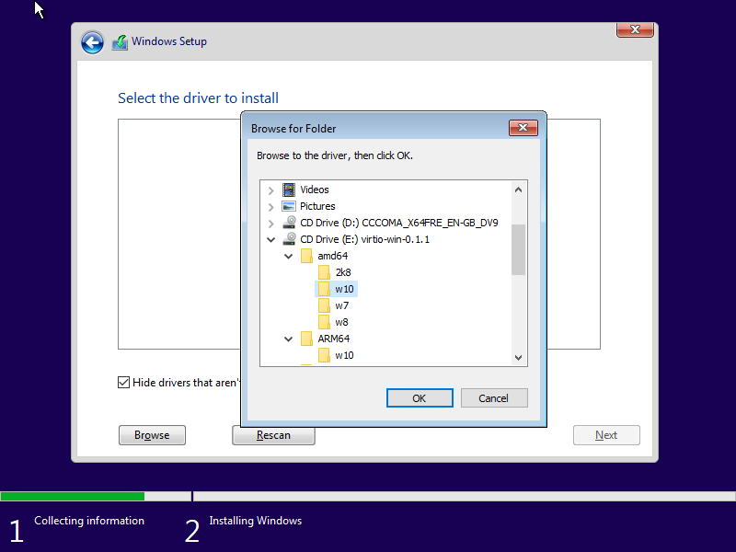736x552 pixels.
Task: Select the w8 folder in the tree
Action: [341, 322]
